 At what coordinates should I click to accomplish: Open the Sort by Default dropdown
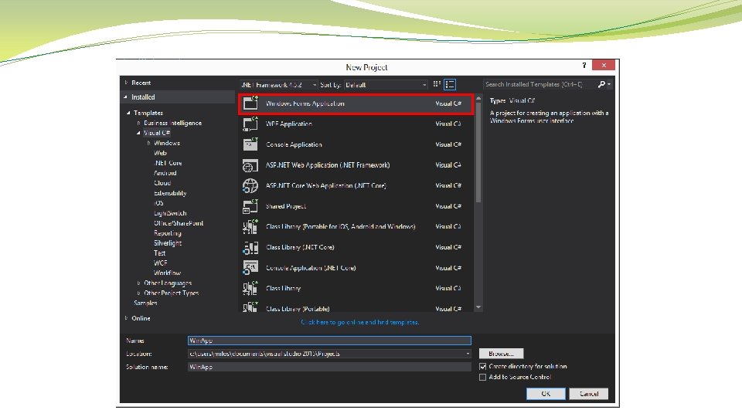386,85
